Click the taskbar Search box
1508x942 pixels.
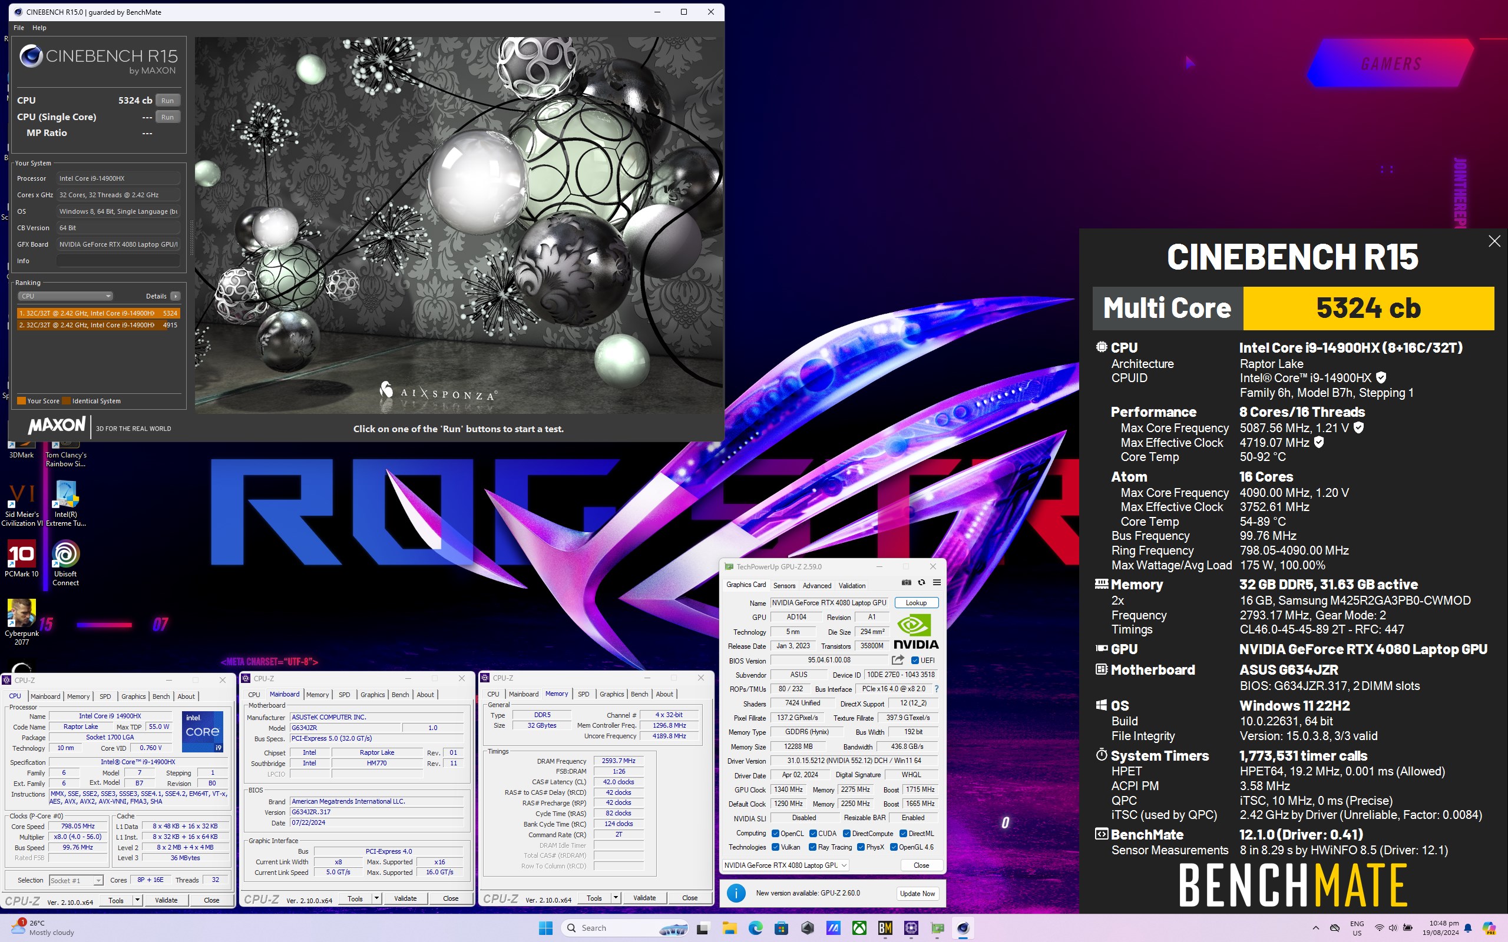(x=624, y=928)
